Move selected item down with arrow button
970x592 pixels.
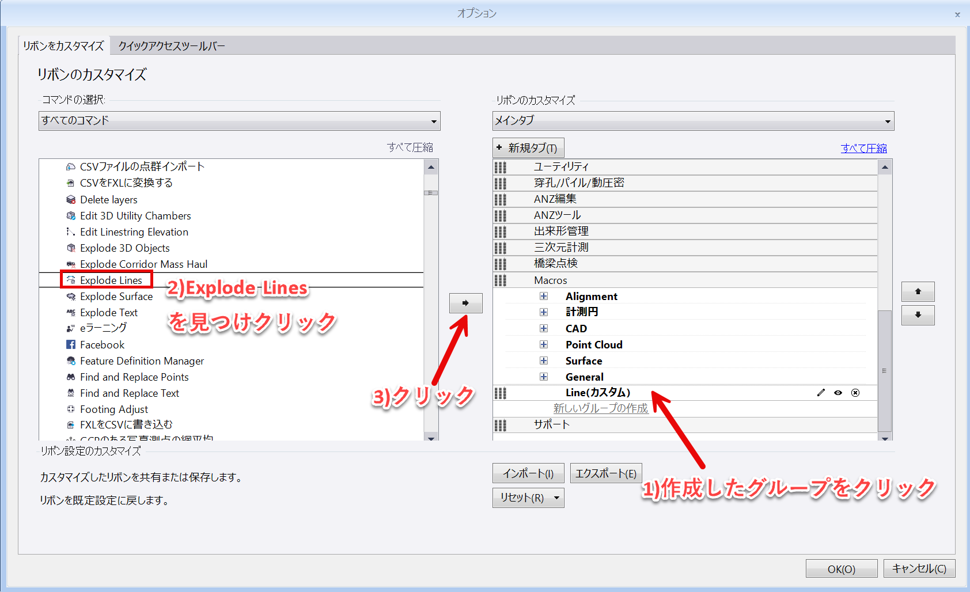[x=918, y=316]
